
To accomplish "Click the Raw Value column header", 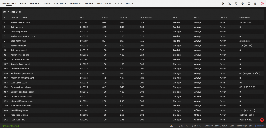I will tap(245, 18).
